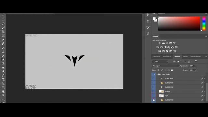Open the Ajustes panel options menu
Screen dimensions: 208x117
(x=206, y=36)
